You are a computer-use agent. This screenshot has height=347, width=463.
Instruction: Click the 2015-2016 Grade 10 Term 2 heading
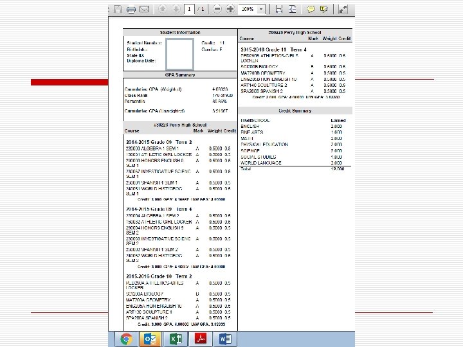point(159,276)
